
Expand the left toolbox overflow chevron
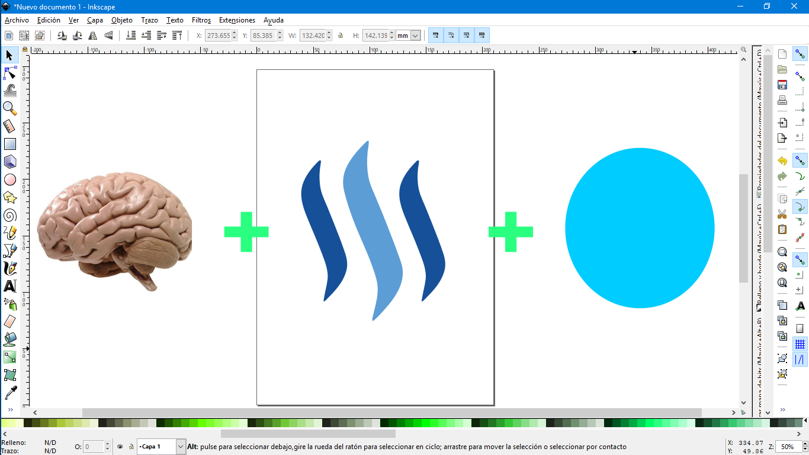10,409
